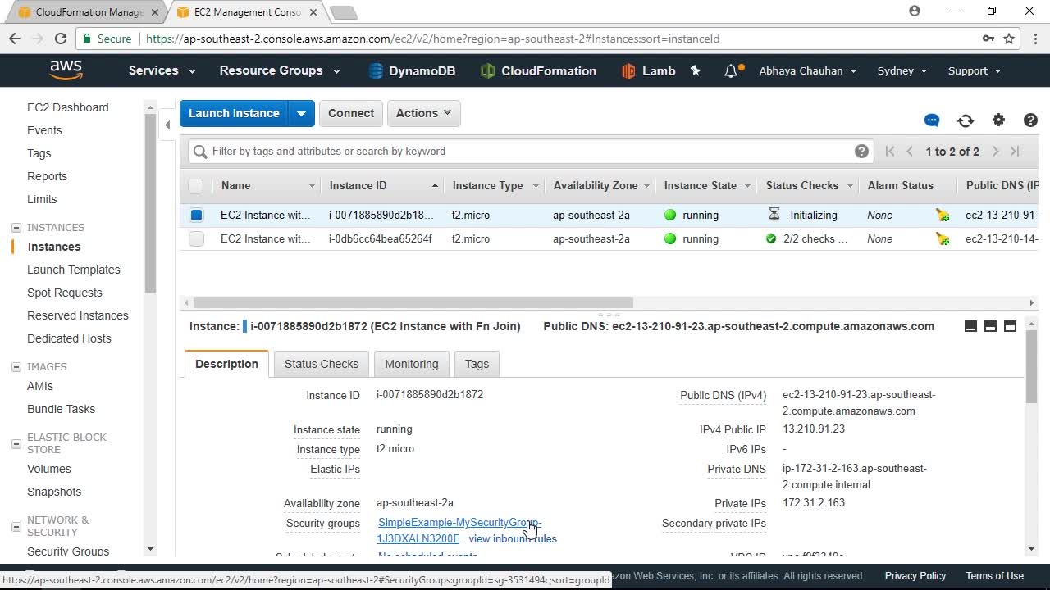The width and height of the screenshot is (1050, 590).
Task: Open the DynamoDB shortcut in the navbar
Action: 412,71
